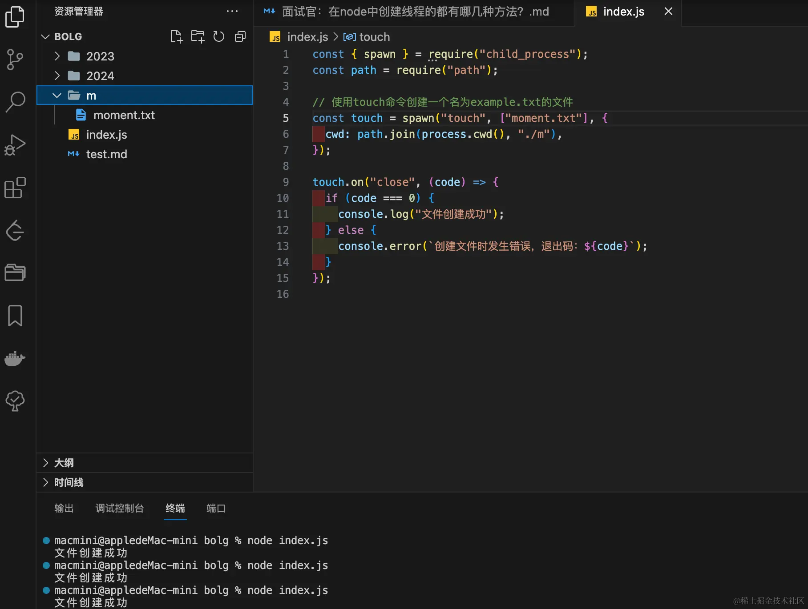Click the comment line about touch命令
808x609 pixels.
click(x=443, y=102)
